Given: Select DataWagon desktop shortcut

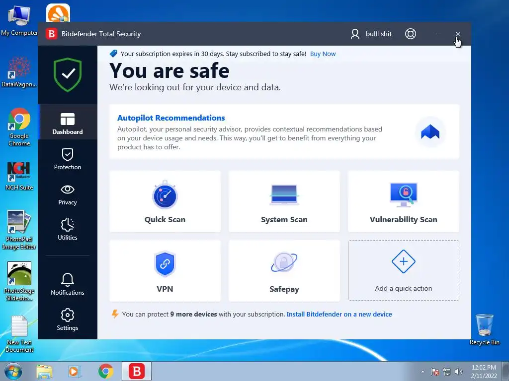Looking at the screenshot, I should (19, 72).
